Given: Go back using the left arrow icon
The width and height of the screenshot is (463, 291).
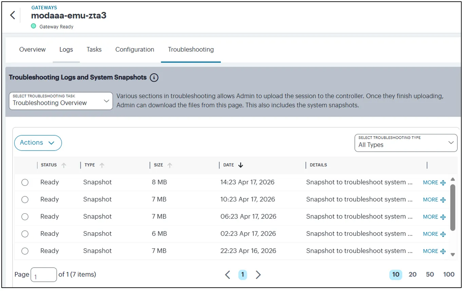Looking at the screenshot, I should [13, 15].
